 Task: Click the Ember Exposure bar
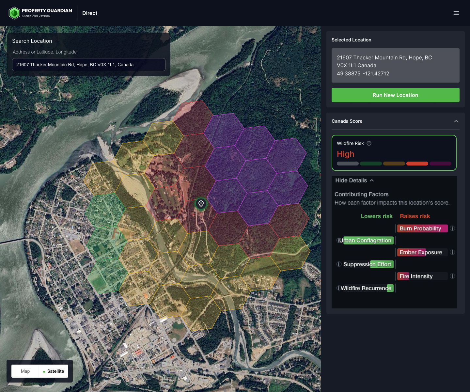pyautogui.click(x=422, y=252)
